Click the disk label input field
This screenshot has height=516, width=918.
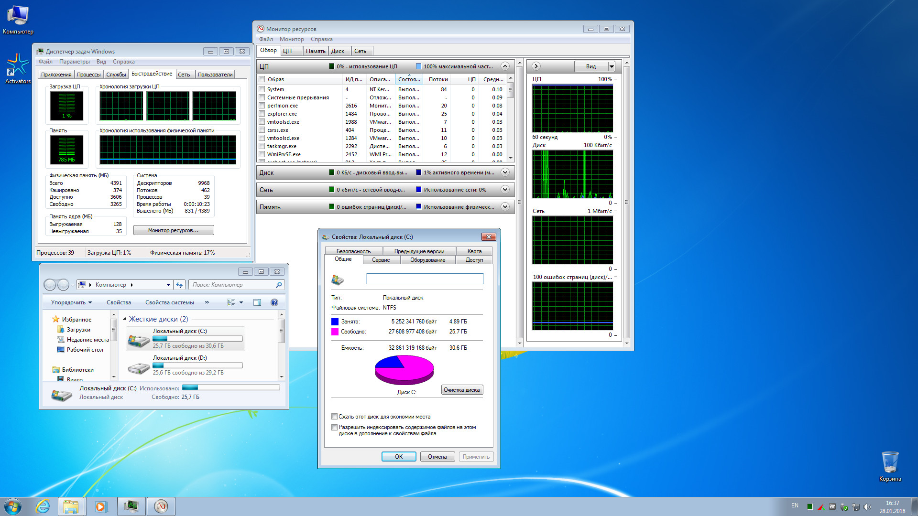click(425, 279)
